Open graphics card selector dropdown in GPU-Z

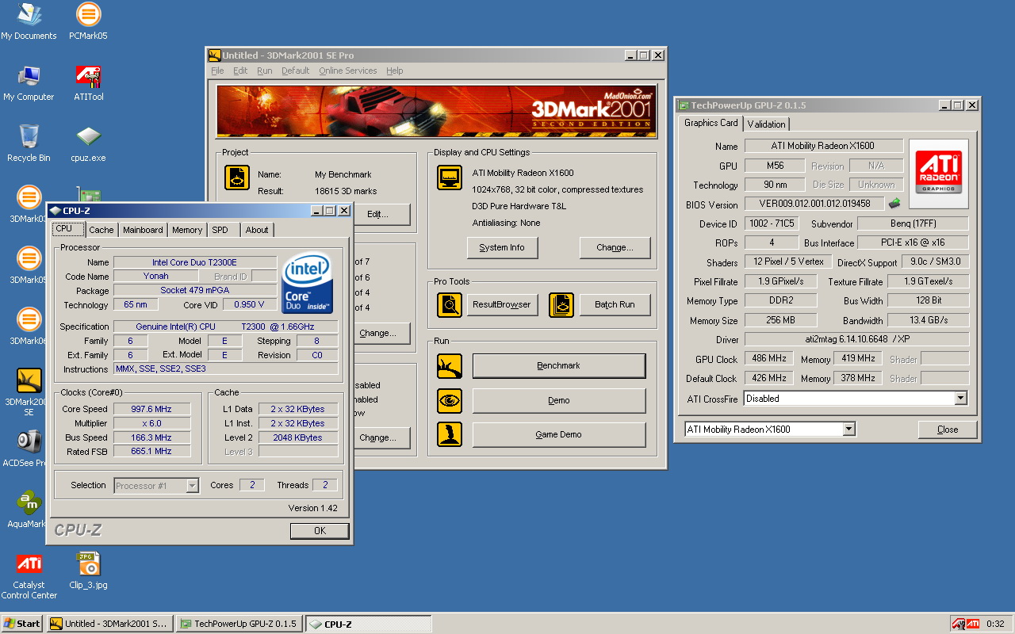(x=848, y=430)
